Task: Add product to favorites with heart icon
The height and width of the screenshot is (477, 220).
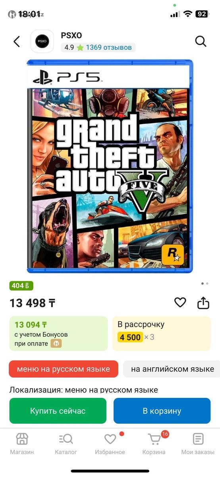Action: tap(180, 303)
